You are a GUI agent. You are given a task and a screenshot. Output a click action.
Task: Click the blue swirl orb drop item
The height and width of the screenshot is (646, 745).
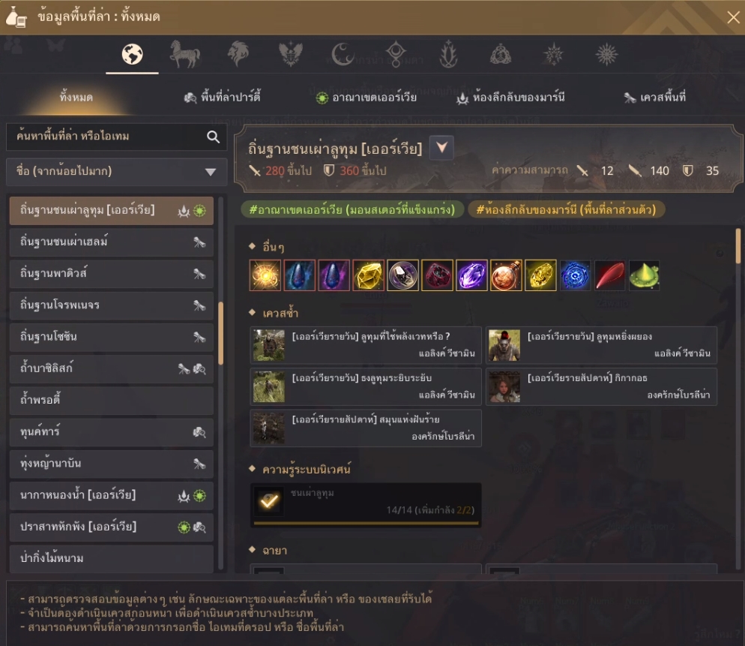click(575, 275)
